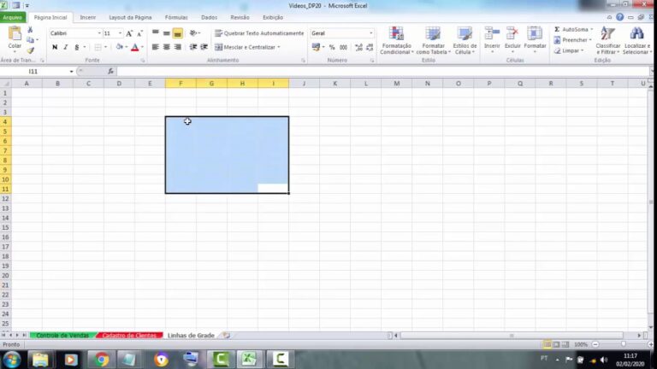Toggle underline S formatting
This screenshot has width=657, height=369.
[77, 47]
